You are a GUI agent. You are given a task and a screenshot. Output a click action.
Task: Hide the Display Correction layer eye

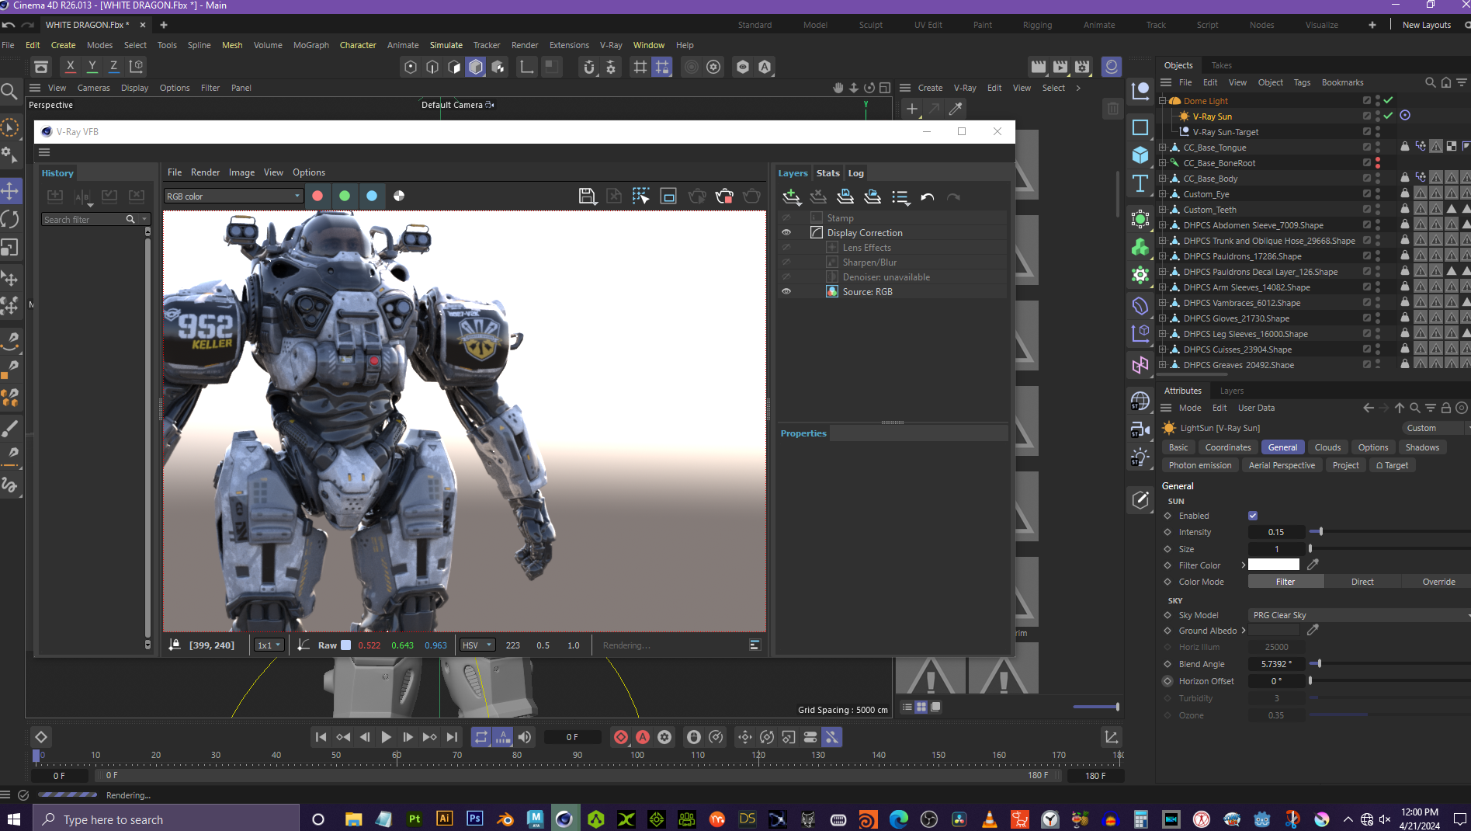[x=786, y=232]
